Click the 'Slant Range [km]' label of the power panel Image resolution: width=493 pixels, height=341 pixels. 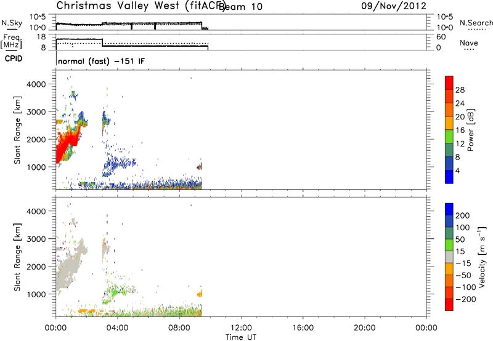click(17, 130)
